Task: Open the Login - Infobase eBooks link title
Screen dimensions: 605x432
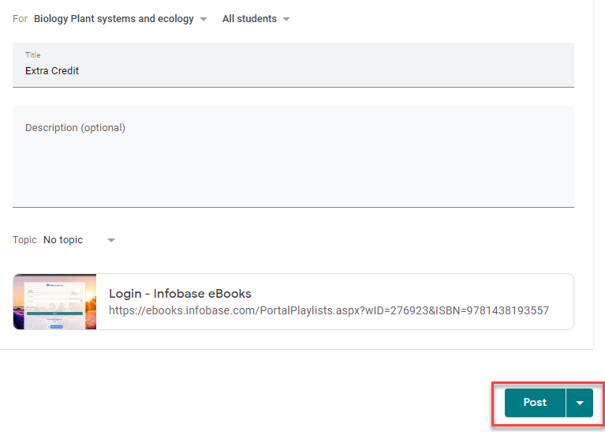Action: click(180, 294)
